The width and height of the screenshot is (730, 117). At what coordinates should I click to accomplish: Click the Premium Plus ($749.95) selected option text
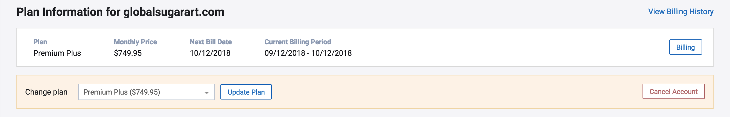tap(122, 92)
